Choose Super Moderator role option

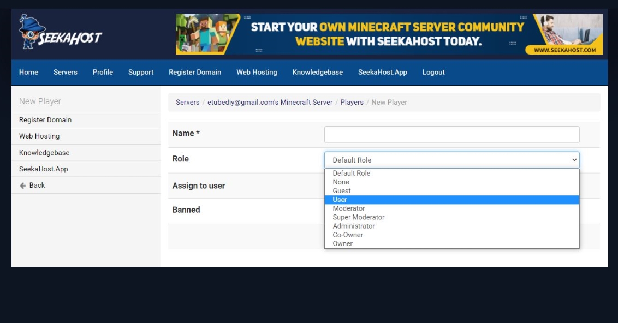[451, 217]
